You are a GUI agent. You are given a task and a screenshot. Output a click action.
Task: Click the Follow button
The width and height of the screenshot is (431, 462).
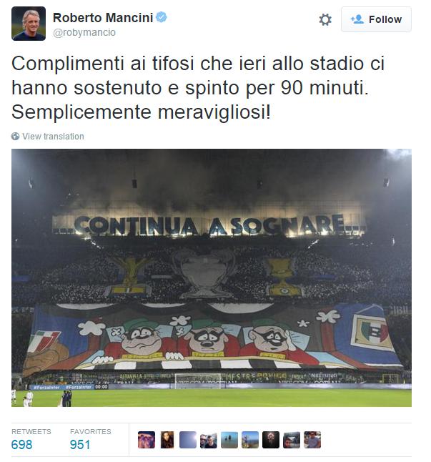point(376,19)
